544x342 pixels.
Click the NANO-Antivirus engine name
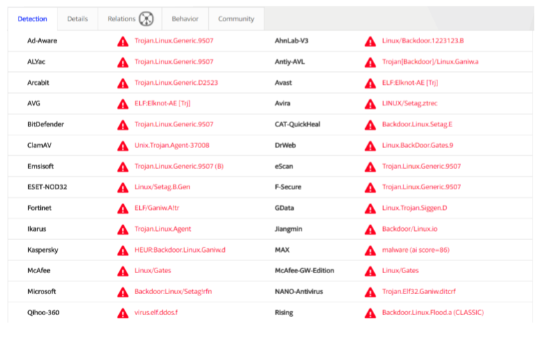299,292
